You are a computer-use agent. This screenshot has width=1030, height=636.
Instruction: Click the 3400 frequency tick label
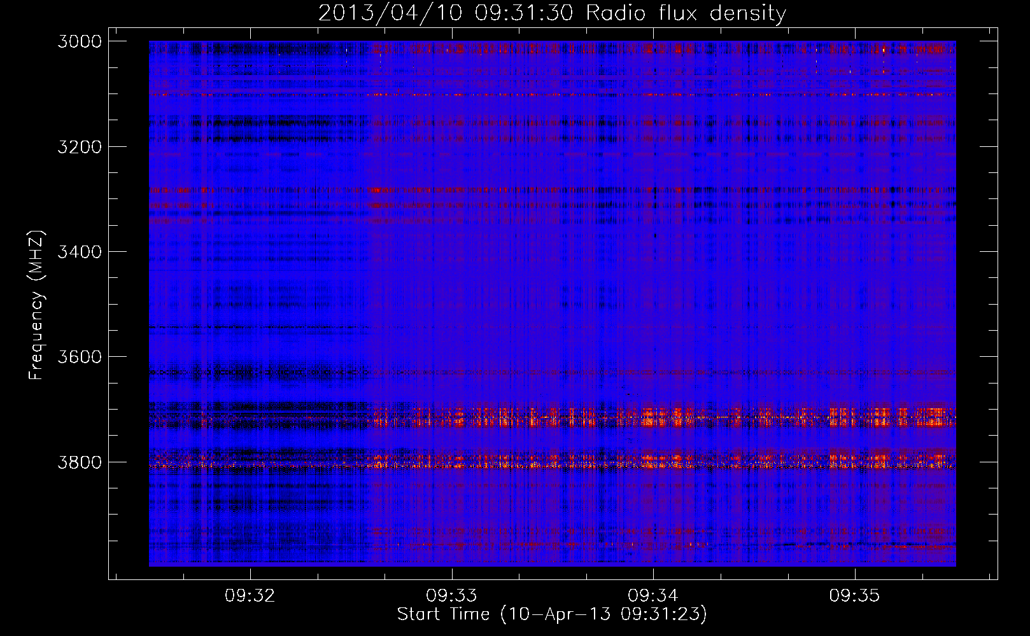(x=80, y=252)
